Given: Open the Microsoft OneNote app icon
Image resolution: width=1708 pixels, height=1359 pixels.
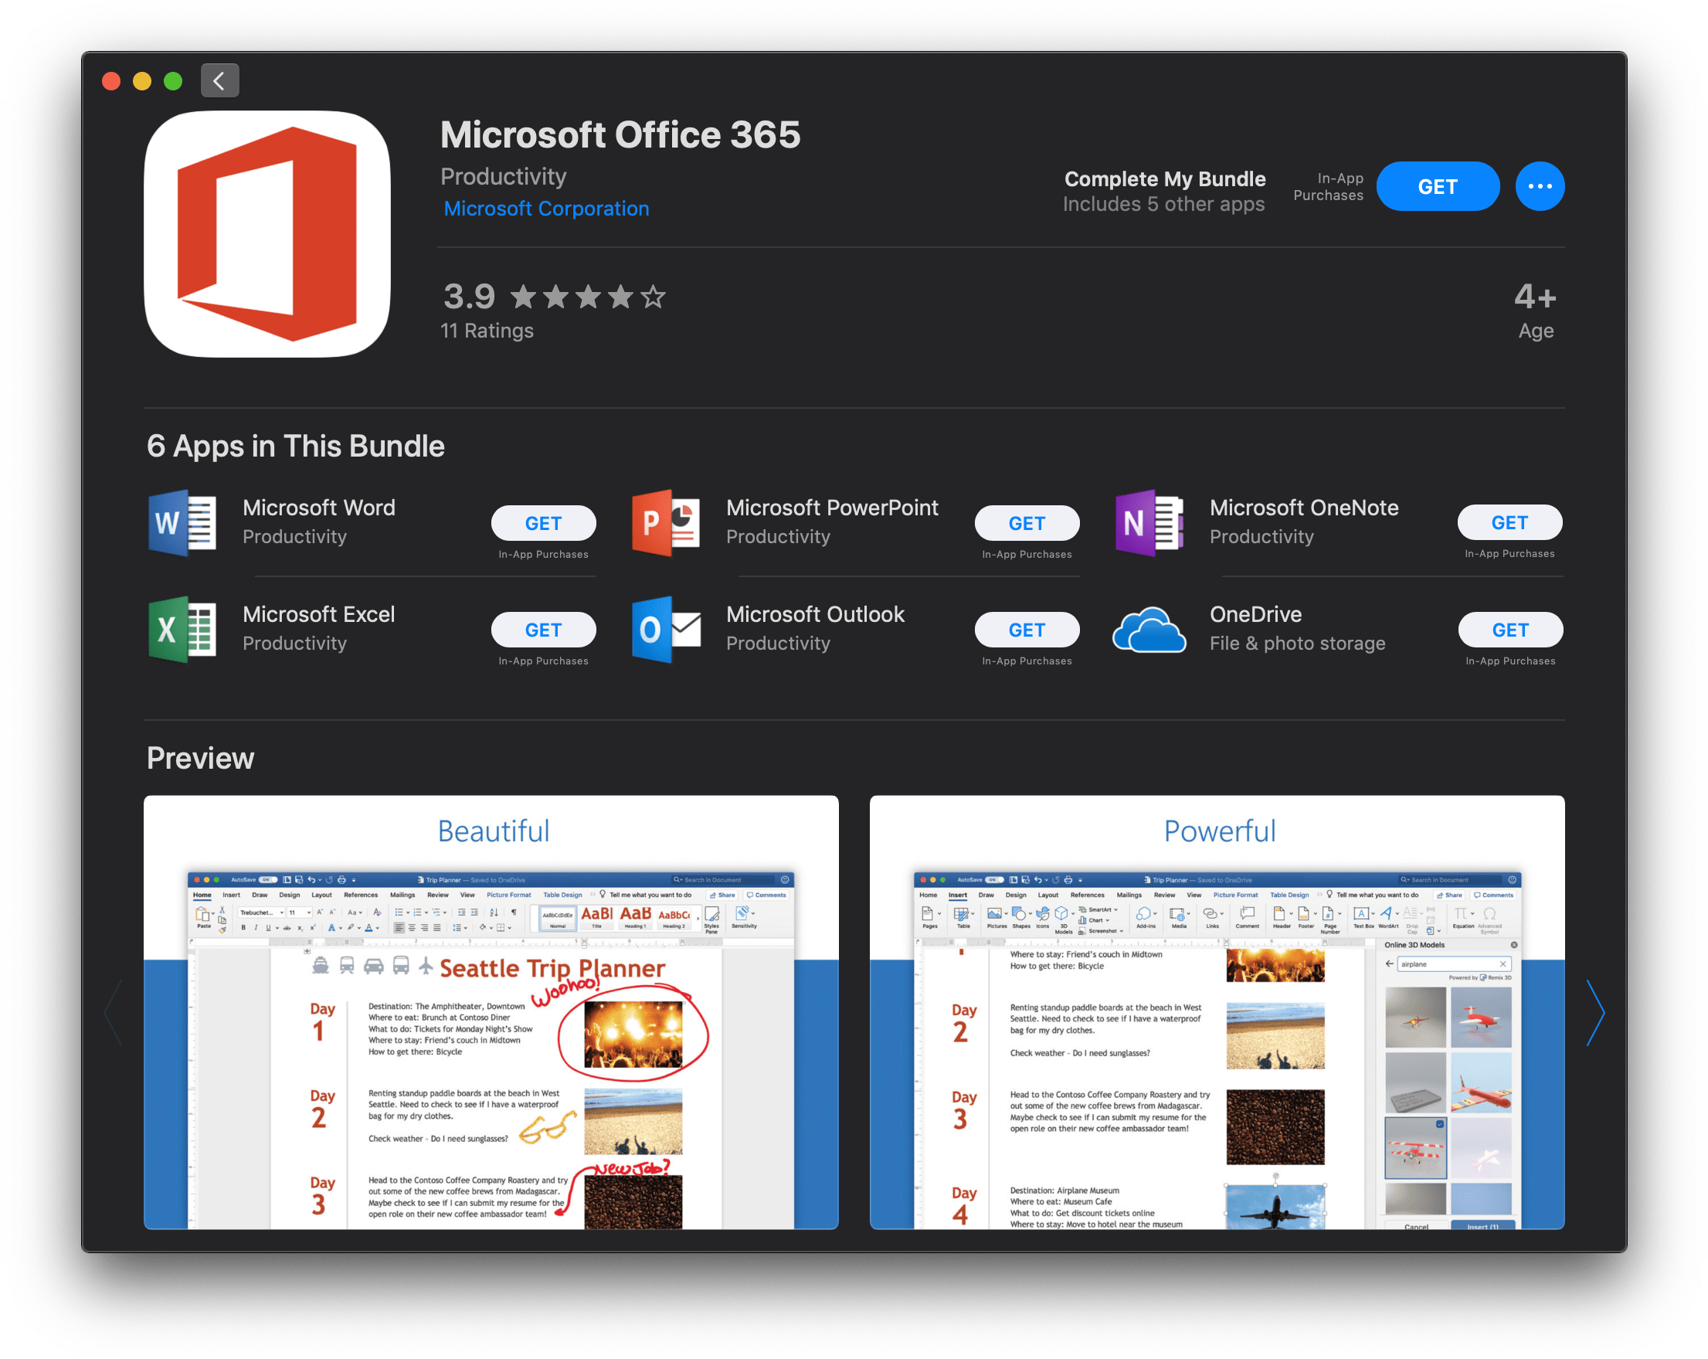Looking at the screenshot, I should coord(1149,523).
